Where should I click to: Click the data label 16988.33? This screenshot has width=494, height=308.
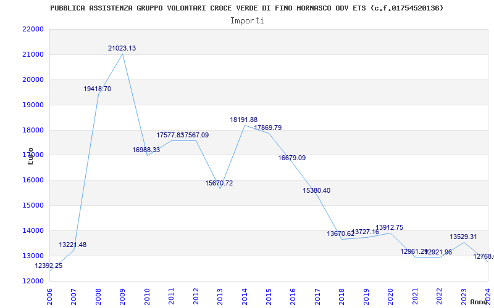tap(146, 150)
